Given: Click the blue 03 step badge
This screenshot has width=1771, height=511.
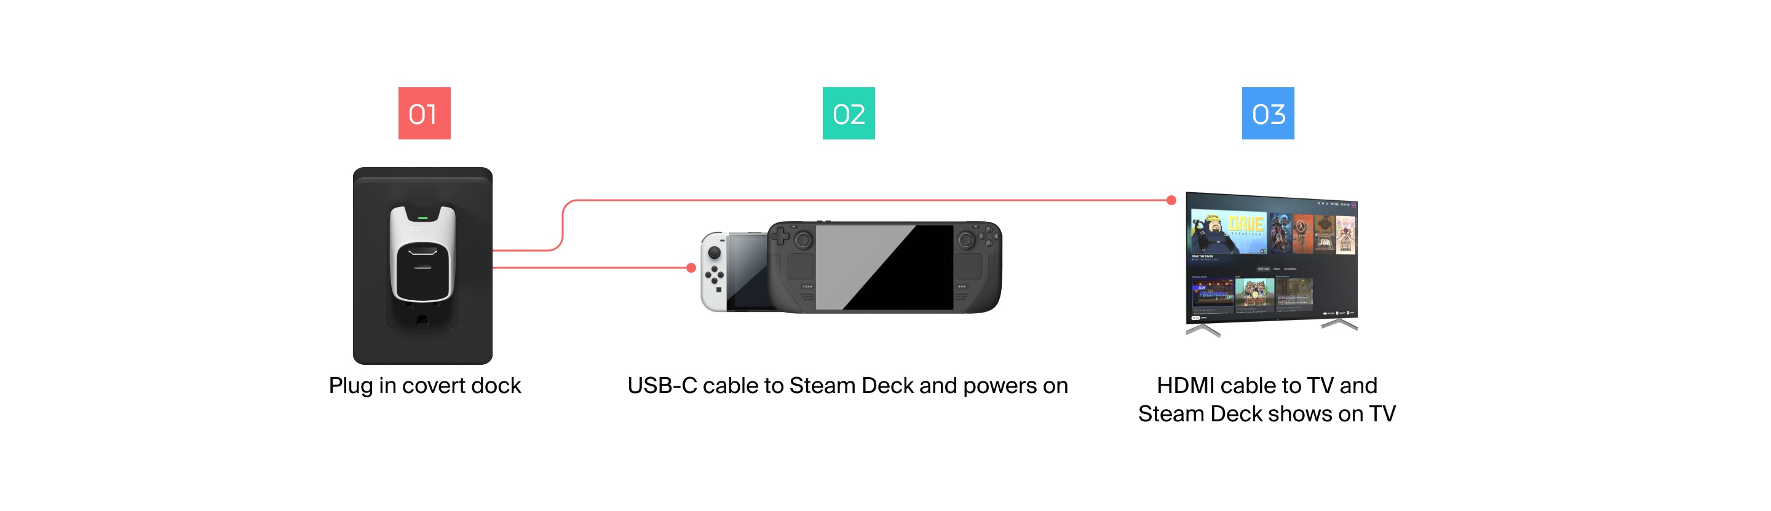Looking at the screenshot, I should point(1268,114).
